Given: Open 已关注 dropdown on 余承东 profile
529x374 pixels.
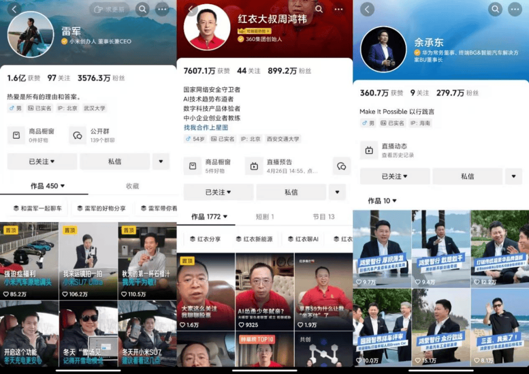Looking at the screenshot, I should point(395,177).
